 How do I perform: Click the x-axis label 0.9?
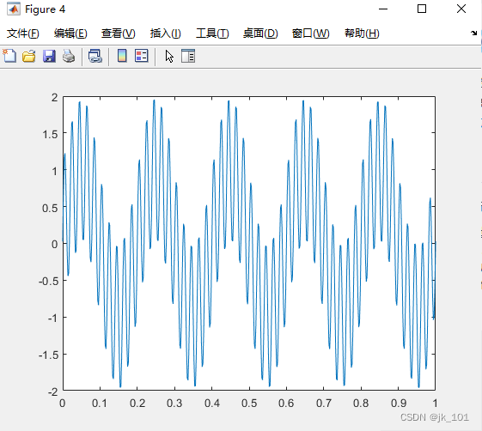tap(399, 403)
